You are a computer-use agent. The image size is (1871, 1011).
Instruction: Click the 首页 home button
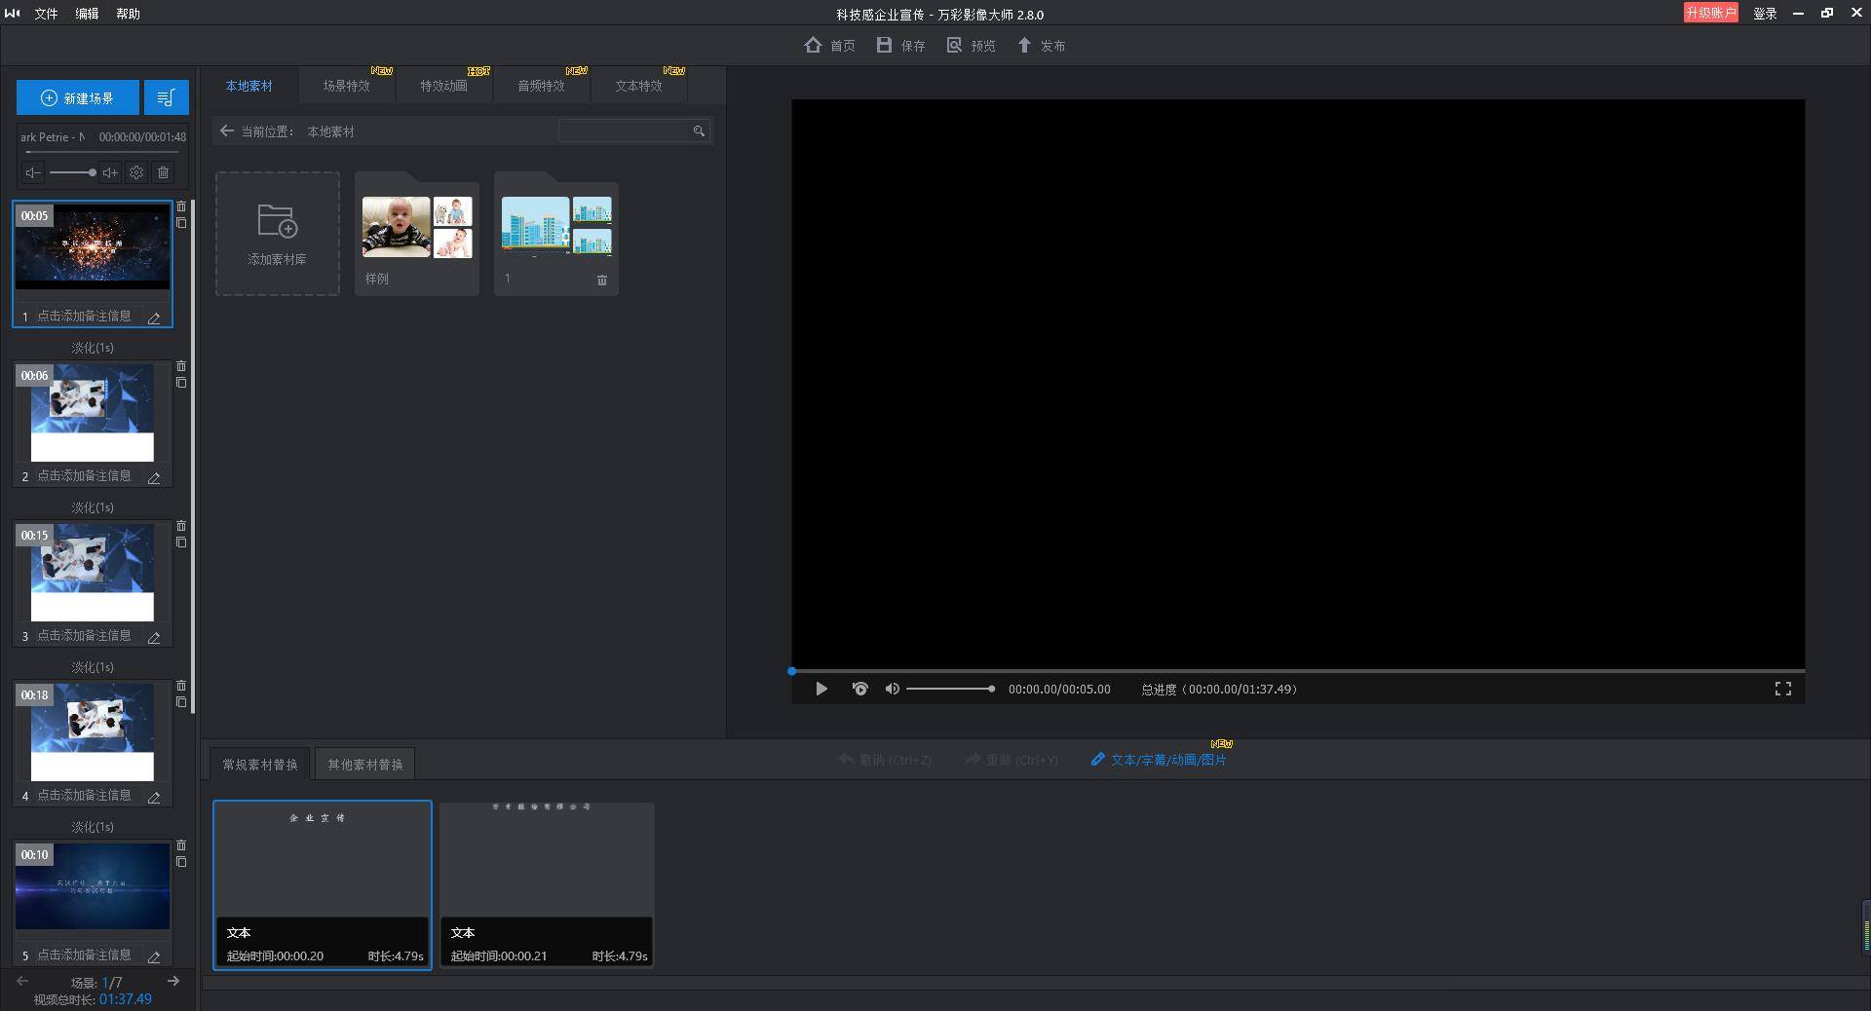[830, 45]
